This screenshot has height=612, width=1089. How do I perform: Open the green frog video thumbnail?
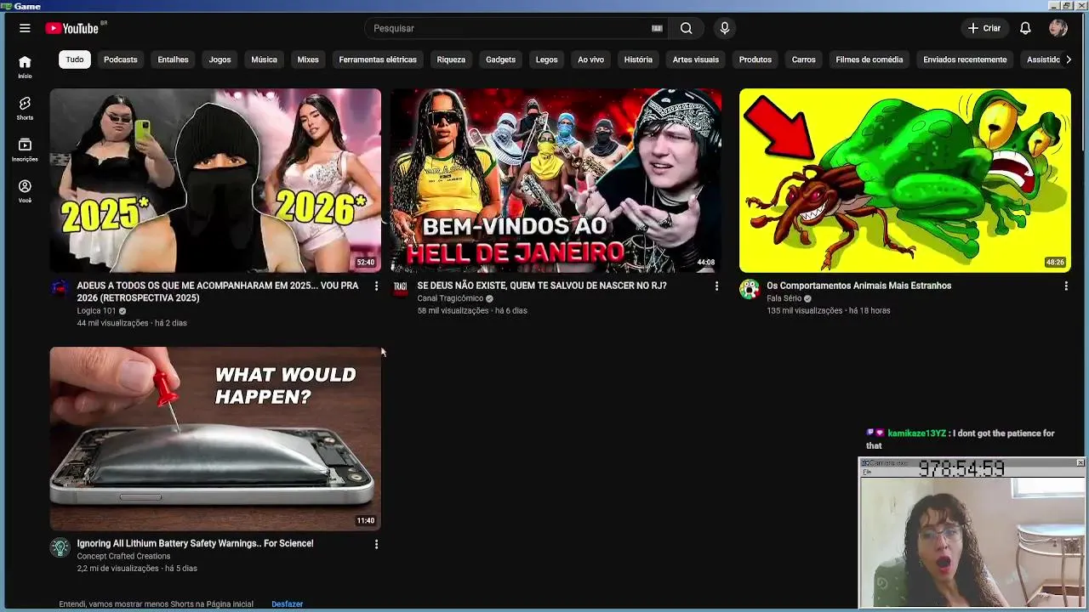904,180
